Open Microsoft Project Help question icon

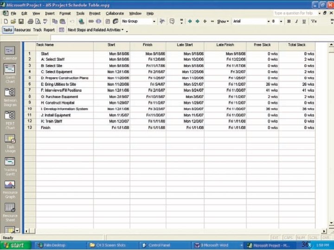point(172,21)
